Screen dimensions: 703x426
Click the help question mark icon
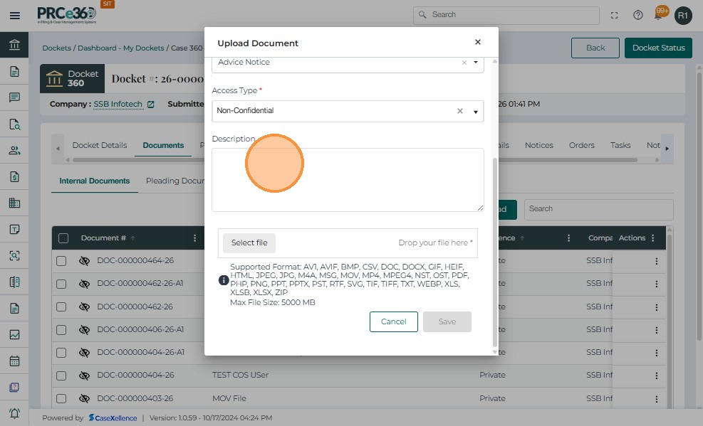pos(638,15)
